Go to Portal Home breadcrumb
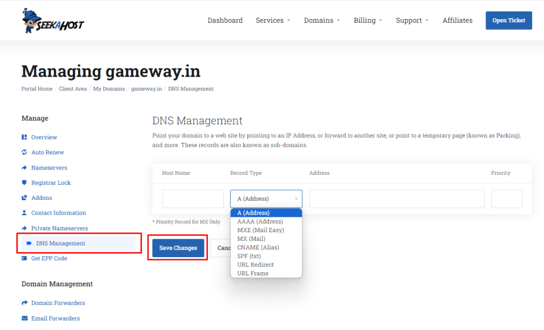The image size is (544, 330). coord(37,89)
